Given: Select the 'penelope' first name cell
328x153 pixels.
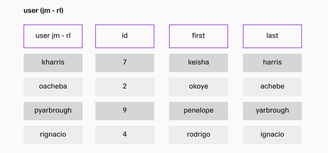Looking at the screenshot, I should click(x=199, y=111).
